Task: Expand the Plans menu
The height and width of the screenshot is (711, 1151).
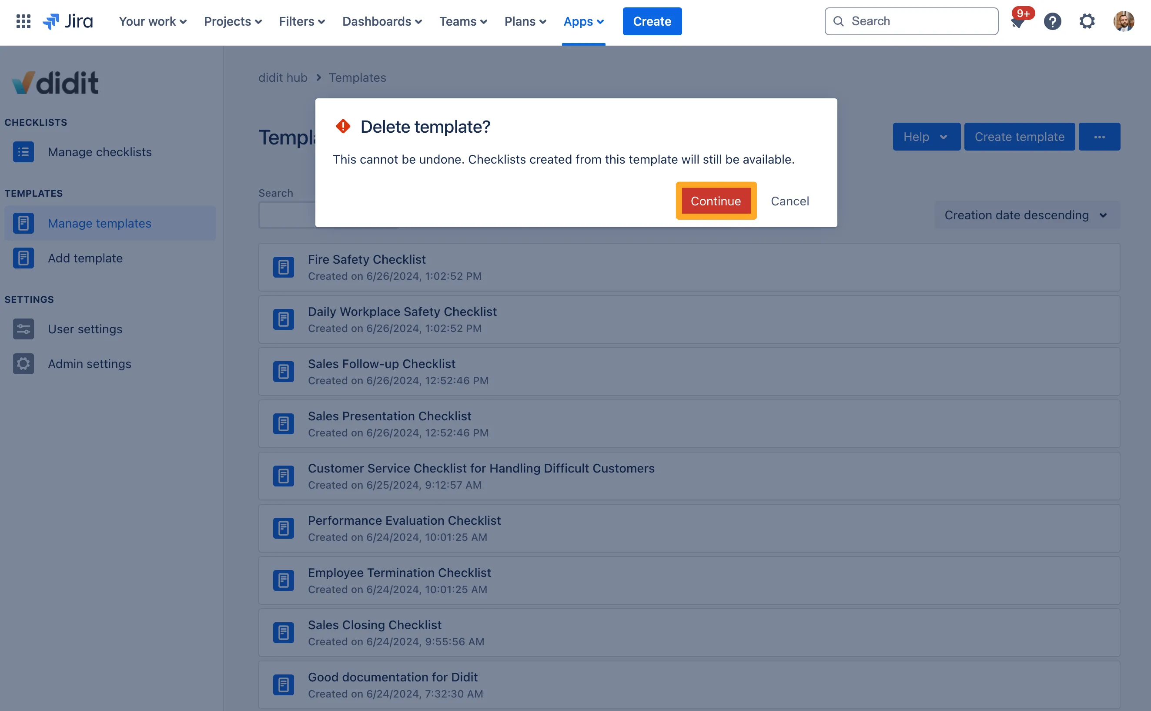Action: tap(525, 21)
